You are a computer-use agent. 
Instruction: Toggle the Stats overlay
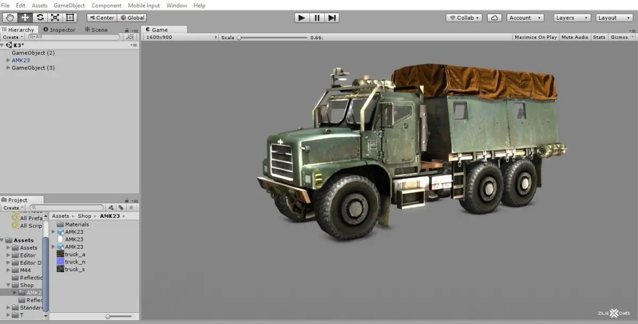pos(599,37)
